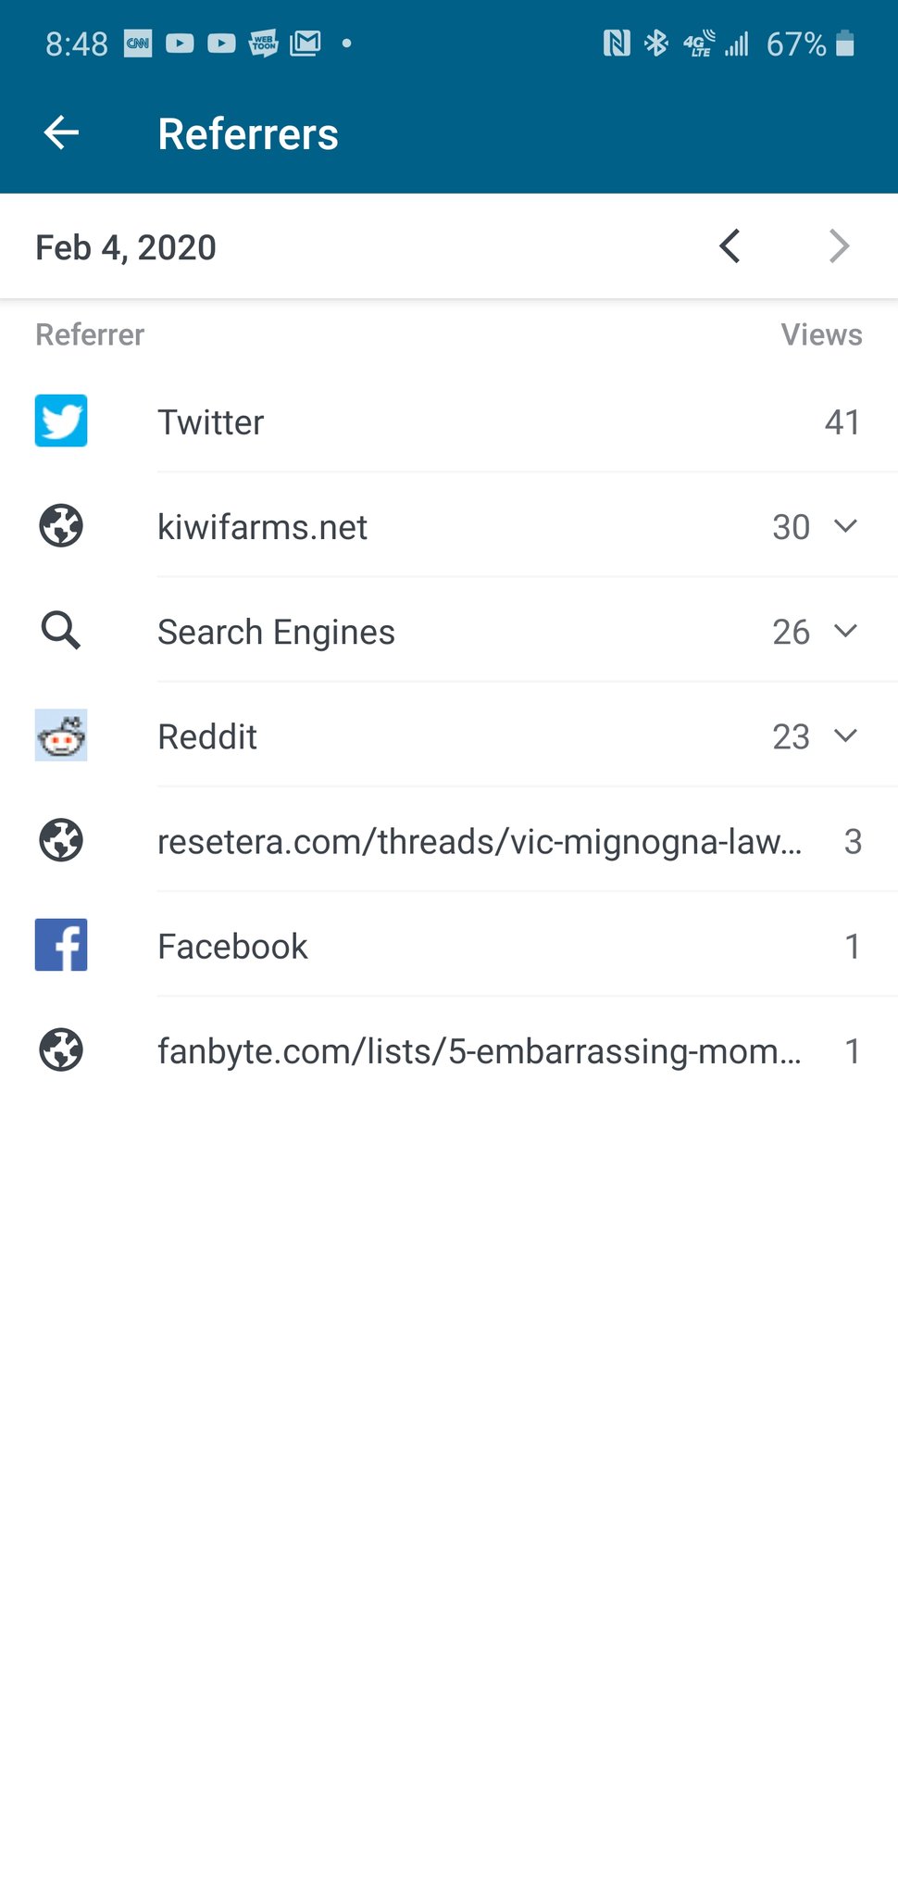Select the Twitter referrer row
The width and height of the screenshot is (898, 1897).
(449, 421)
